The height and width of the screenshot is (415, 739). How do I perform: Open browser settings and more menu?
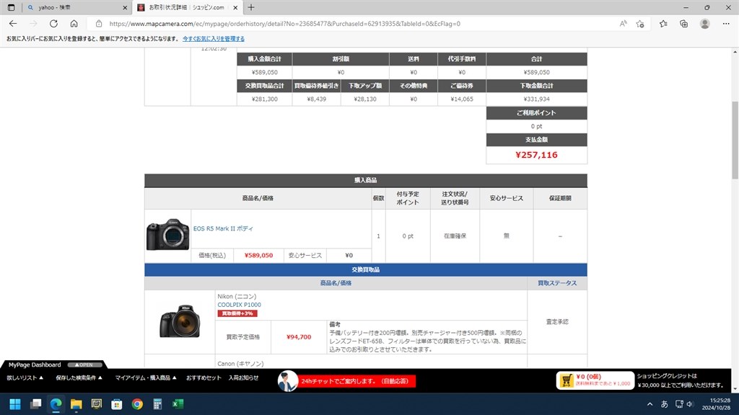[726, 24]
